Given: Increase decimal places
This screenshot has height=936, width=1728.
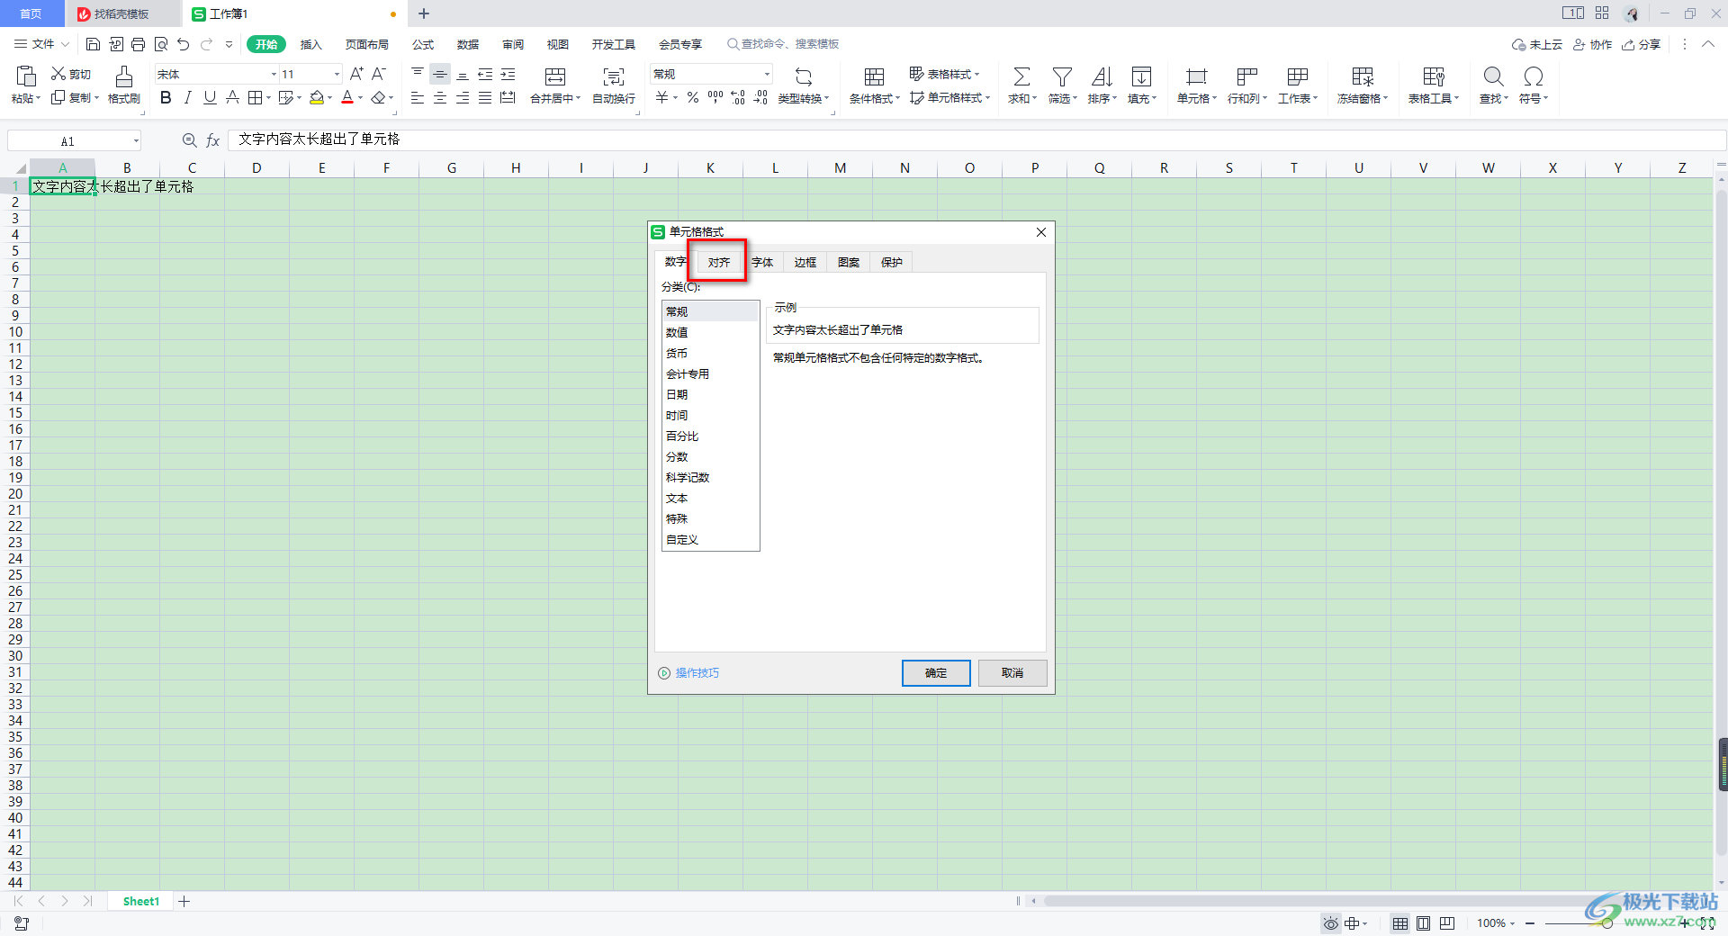Looking at the screenshot, I should pos(738,97).
